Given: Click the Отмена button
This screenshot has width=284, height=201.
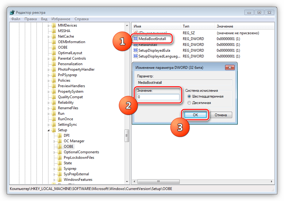Looking at the screenshot, I should click(x=221, y=115).
